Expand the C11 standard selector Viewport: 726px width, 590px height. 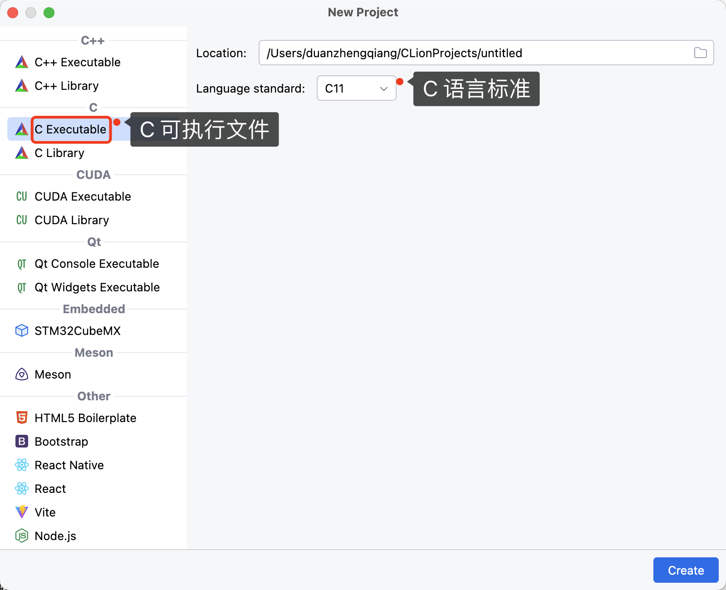(357, 88)
